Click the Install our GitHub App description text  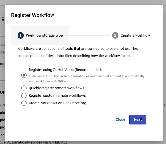86,79
